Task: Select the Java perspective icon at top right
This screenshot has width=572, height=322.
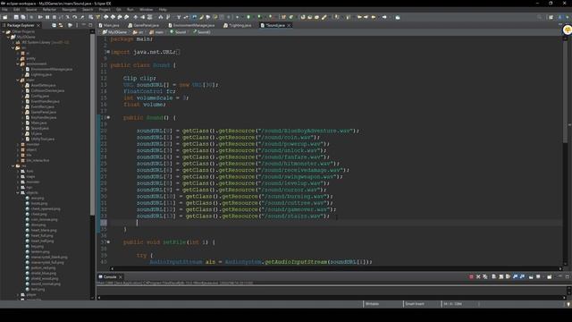Action: (560, 17)
